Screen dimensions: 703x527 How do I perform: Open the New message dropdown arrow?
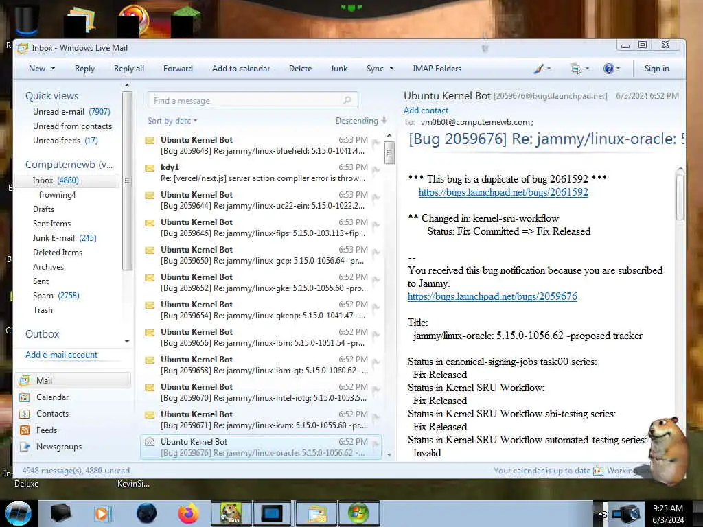click(x=54, y=69)
